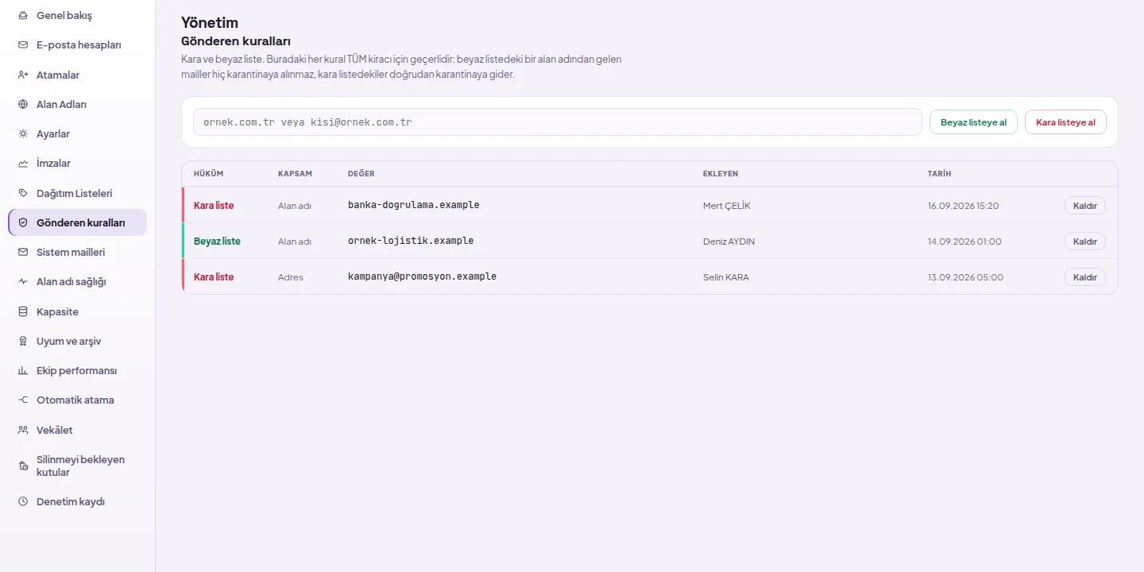Screen dimensions: 1144x572
Task: Click the name Deniz AYDIN
Action: click(729, 242)
